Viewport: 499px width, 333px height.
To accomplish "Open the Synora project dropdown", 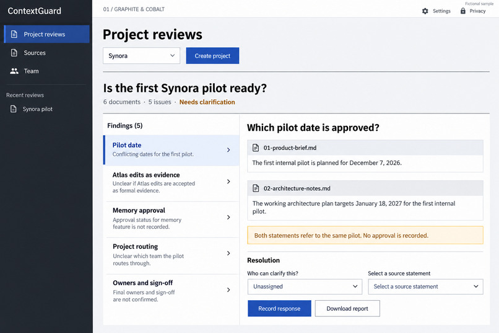I will coord(141,56).
